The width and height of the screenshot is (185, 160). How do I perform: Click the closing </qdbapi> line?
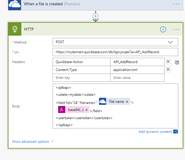[64, 125]
